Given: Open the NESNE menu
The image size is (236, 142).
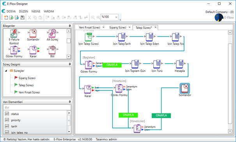Looking at the screenshot, I should tap(36, 11).
